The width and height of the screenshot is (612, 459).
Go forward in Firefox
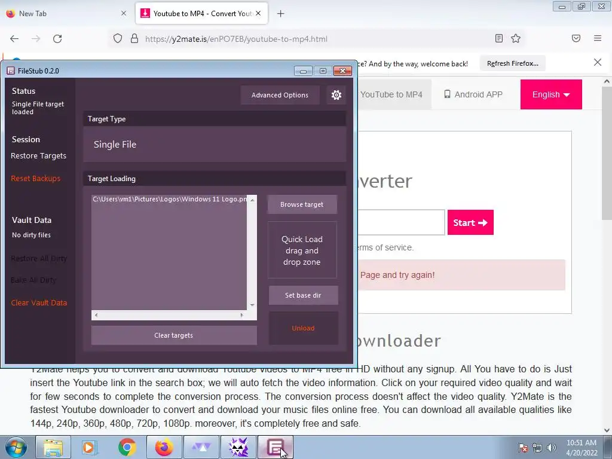pos(36,39)
